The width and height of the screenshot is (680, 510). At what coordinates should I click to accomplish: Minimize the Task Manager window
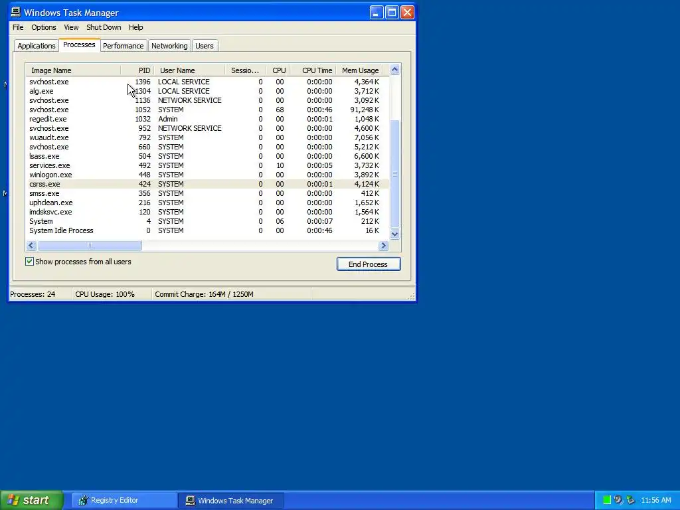point(377,13)
